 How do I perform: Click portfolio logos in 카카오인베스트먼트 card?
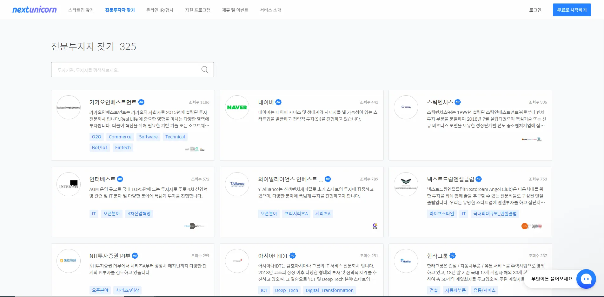coord(195,149)
